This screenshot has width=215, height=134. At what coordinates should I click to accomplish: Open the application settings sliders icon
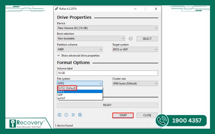pos(73,115)
